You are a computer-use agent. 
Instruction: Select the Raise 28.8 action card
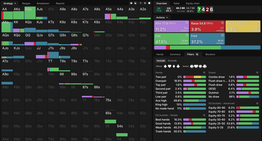[243, 26]
